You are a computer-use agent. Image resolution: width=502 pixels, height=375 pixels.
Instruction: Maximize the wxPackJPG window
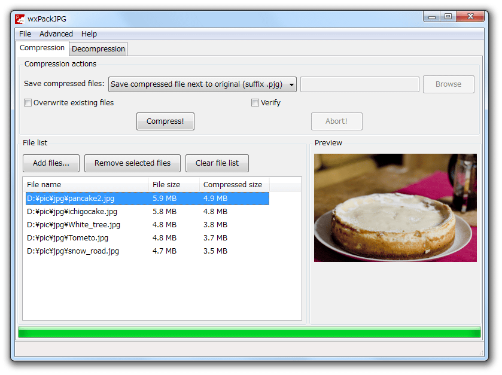448,16
